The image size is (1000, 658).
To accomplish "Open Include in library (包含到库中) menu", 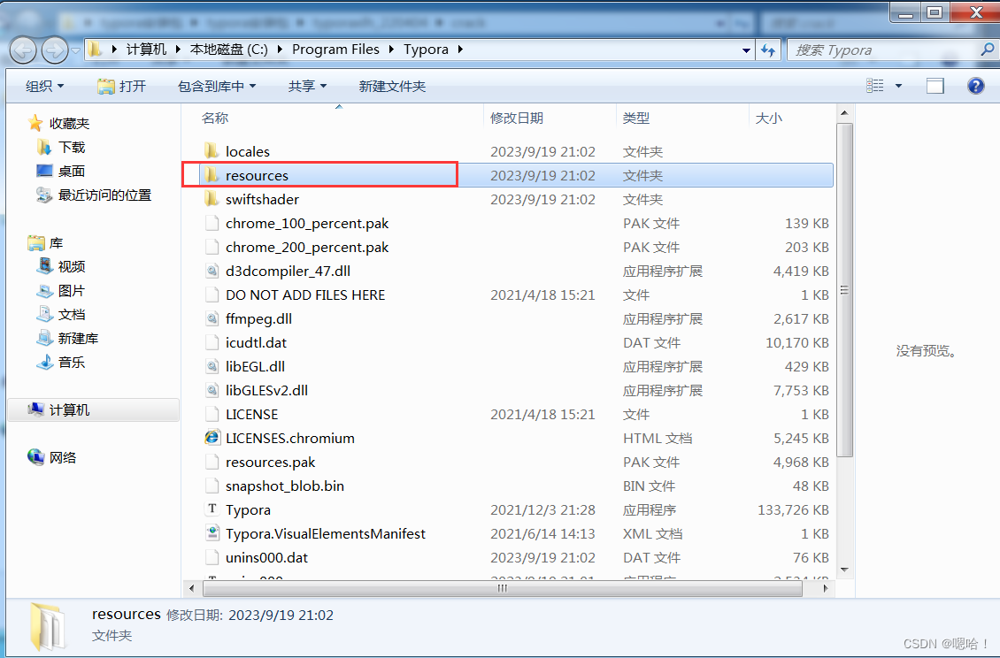I will coord(216,86).
